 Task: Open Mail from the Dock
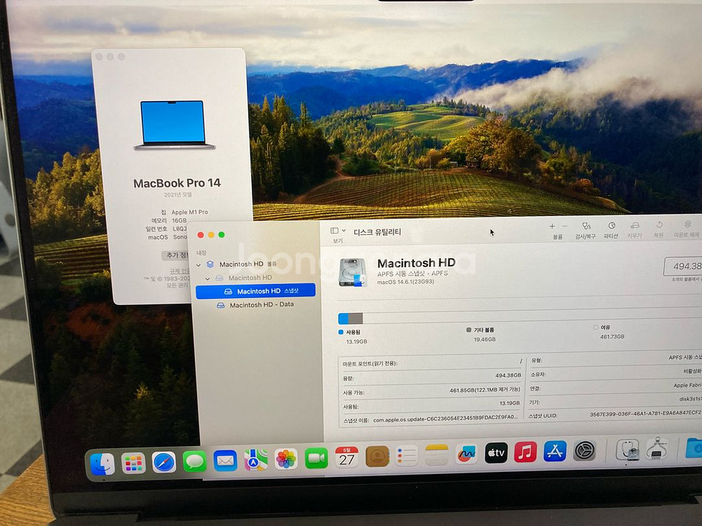[225, 461]
